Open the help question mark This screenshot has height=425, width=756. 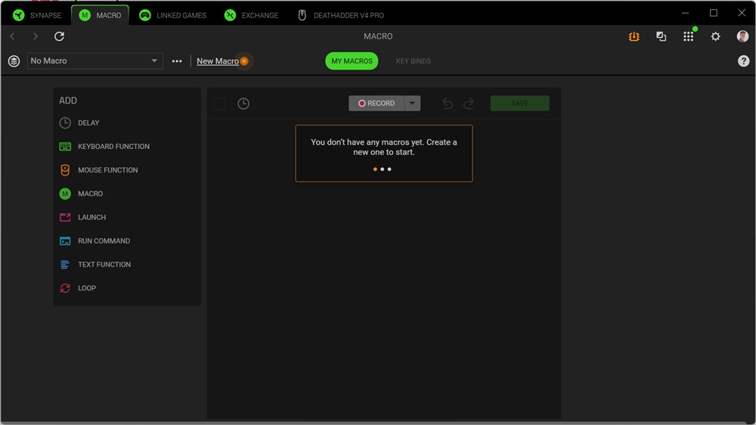pos(743,61)
